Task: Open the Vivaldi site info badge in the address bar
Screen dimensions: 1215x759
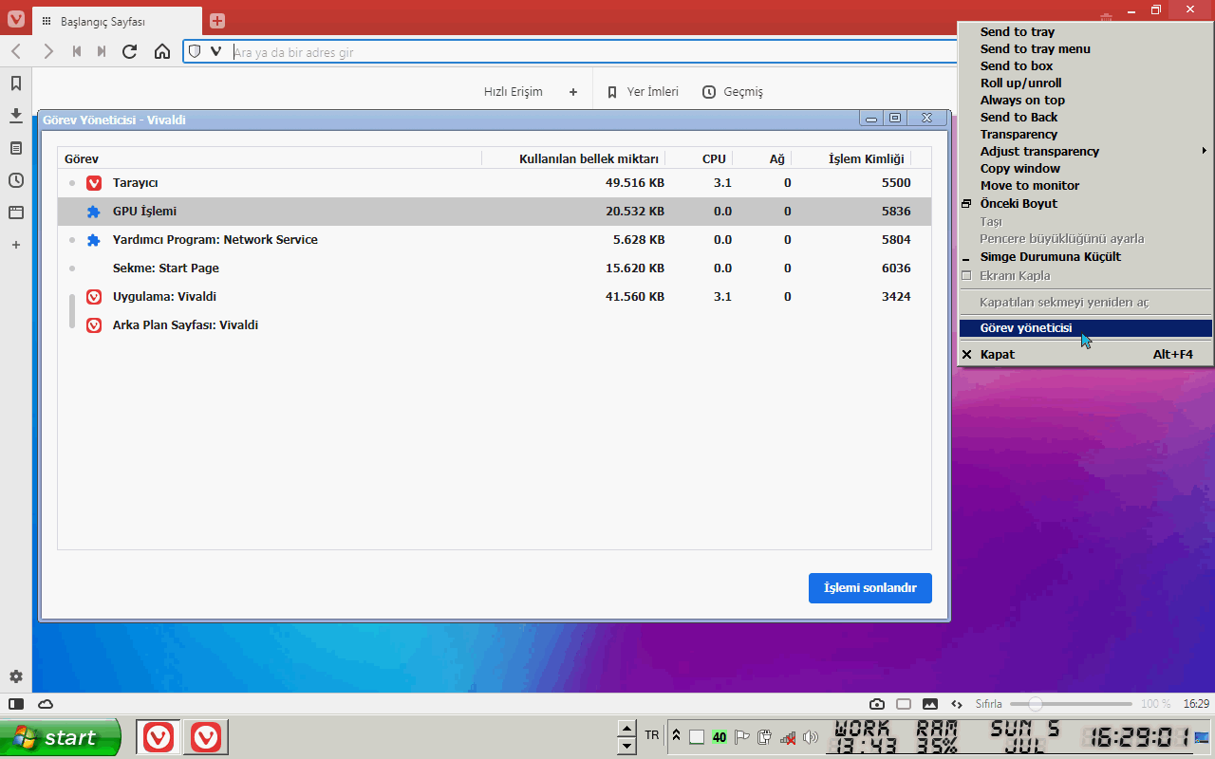Action: [x=216, y=51]
